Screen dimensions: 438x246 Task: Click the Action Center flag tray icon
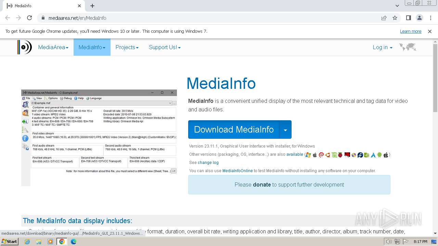(x=405, y=242)
